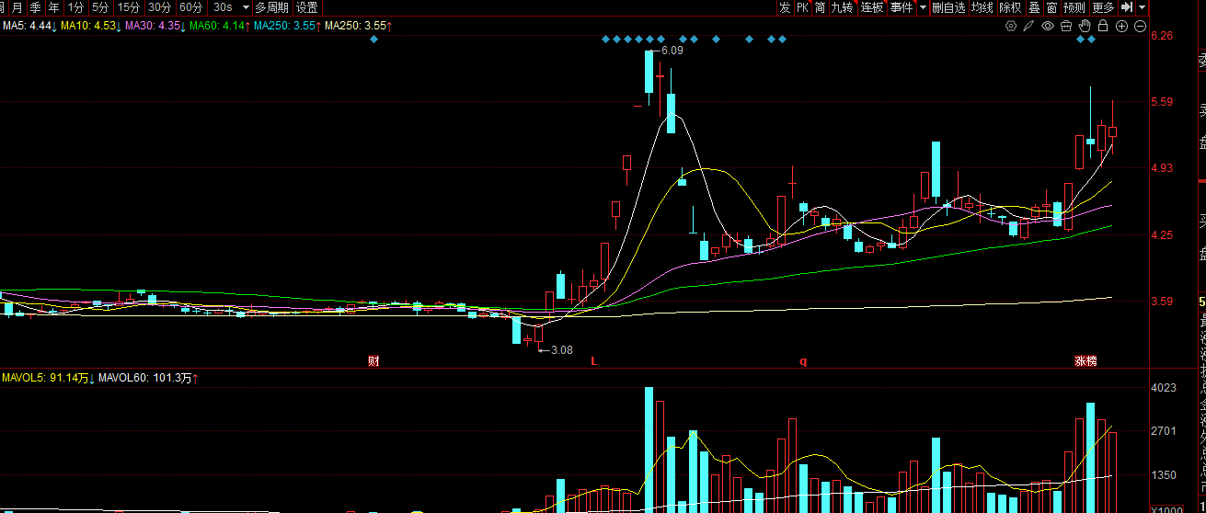Open 多周期 multi-period view

pyautogui.click(x=272, y=7)
